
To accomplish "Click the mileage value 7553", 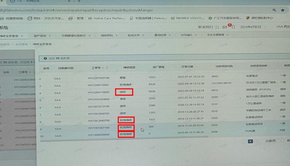I will pos(152,77).
